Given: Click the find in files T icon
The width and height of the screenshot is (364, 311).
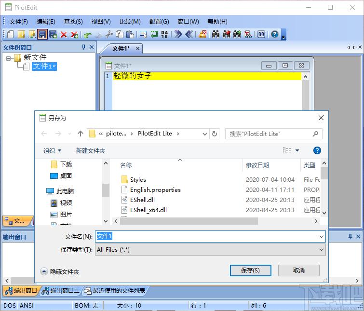Looking at the screenshot, I should coord(248,34).
